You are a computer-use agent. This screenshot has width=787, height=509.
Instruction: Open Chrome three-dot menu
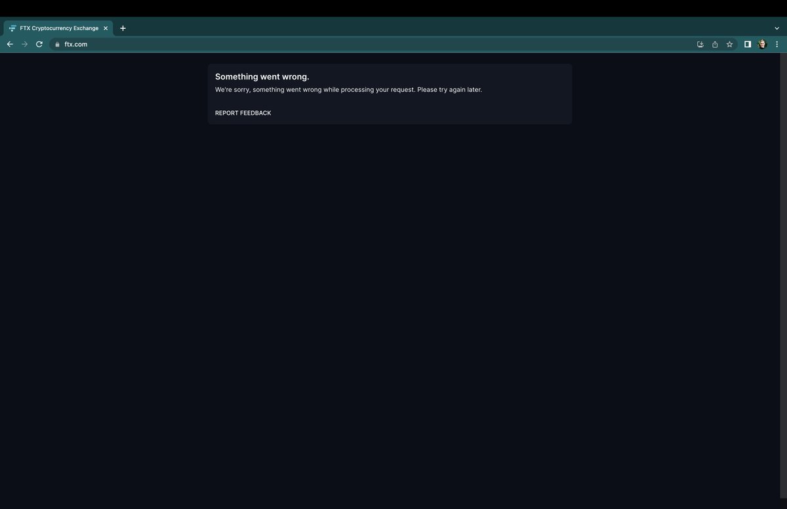777,44
